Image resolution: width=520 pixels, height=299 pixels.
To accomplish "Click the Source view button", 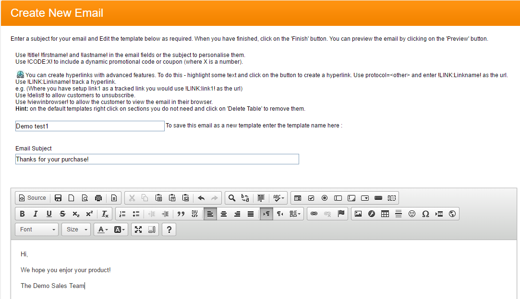I will click(x=33, y=198).
